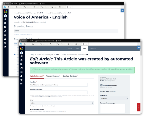The image size is (144, 117).
Task: Click blue help button in Edit Article window
Action: (138, 47)
